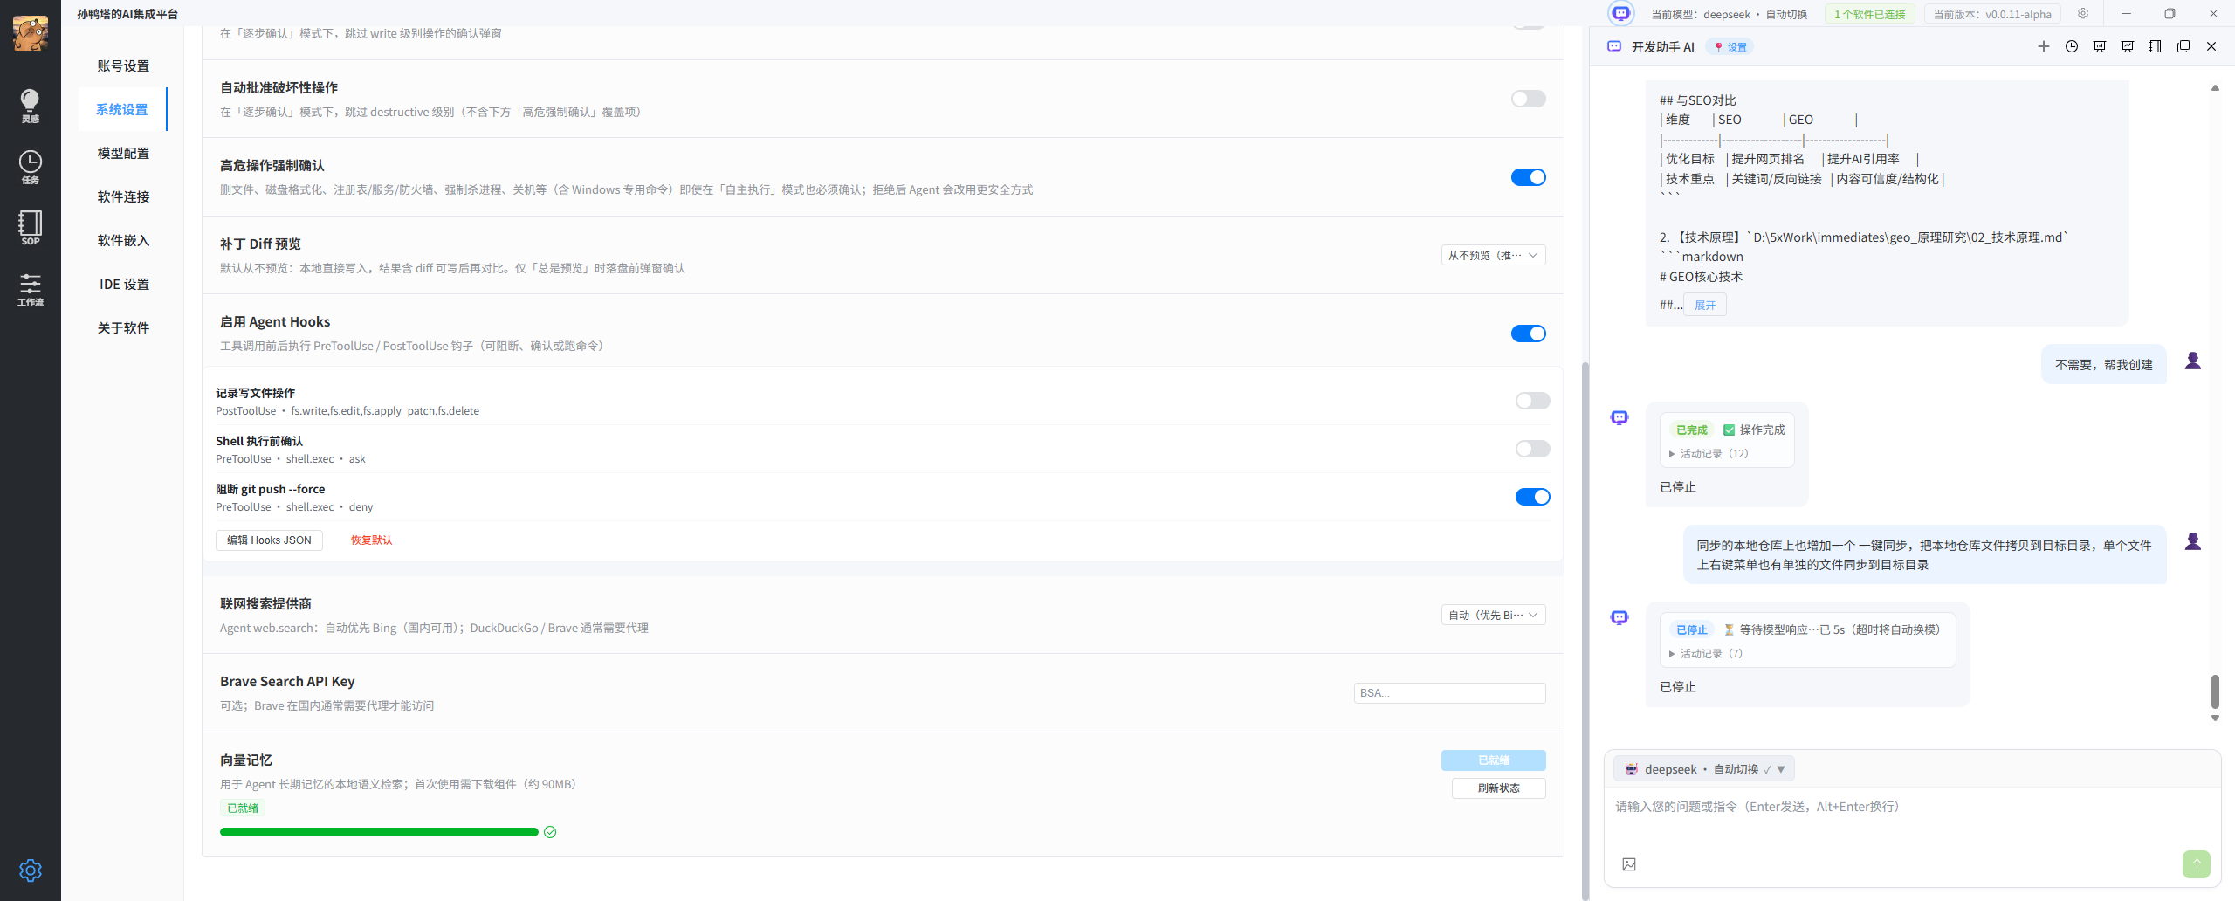Image resolution: width=2235 pixels, height=901 pixels.
Task: Toggle 自动批准破坏性操作 switch
Action: 1529,99
